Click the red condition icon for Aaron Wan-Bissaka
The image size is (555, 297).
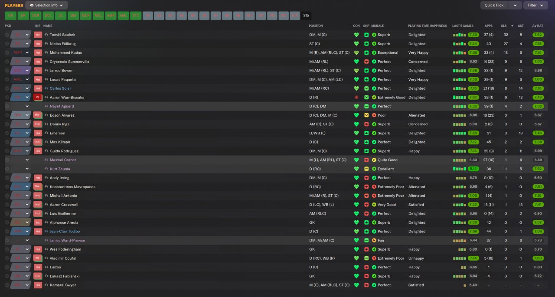tap(356, 97)
